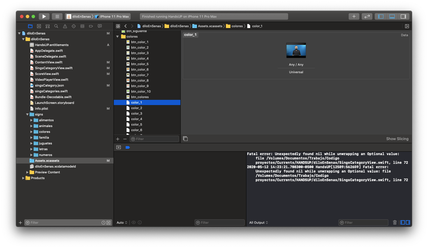Open the Auto variables view dropdown

tap(122, 222)
